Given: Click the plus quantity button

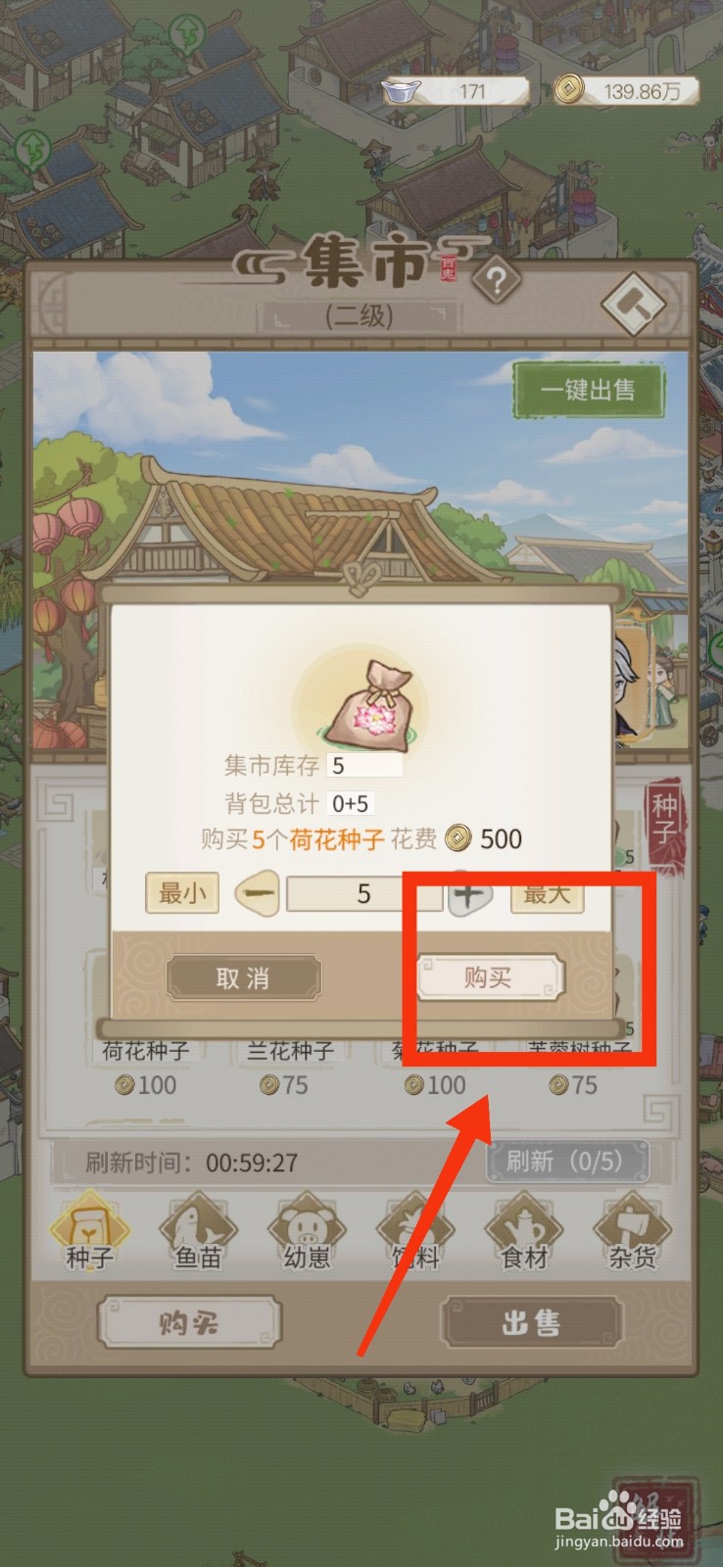Looking at the screenshot, I should 469,893.
